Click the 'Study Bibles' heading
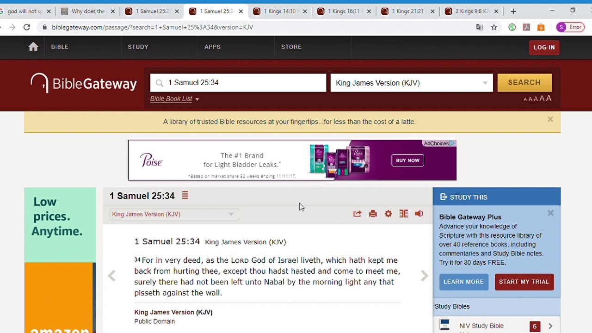The width and height of the screenshot is (592, 333). 452,306
